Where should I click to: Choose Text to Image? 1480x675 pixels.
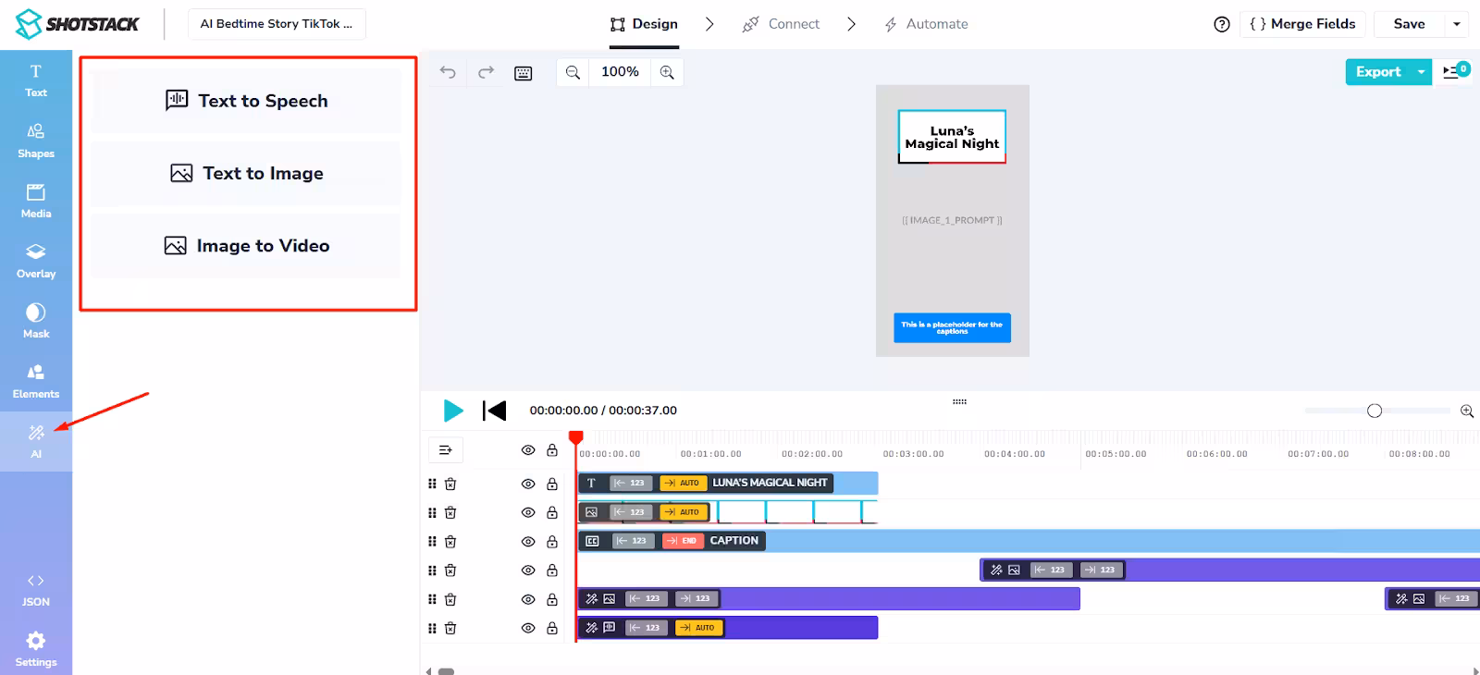(x=246, y=173)
